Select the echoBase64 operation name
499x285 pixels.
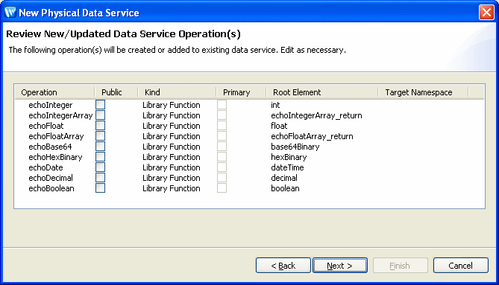tap(50, 147)
